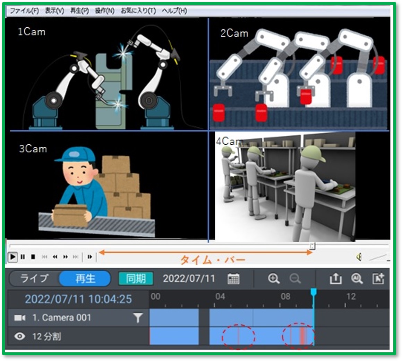Switch to ライブ live mode
The image size is (402, 361).
[x=34, y=279]
